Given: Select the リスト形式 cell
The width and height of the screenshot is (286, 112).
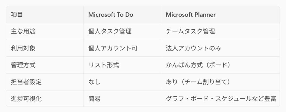Looking at the screenshot, I should 104,65.
